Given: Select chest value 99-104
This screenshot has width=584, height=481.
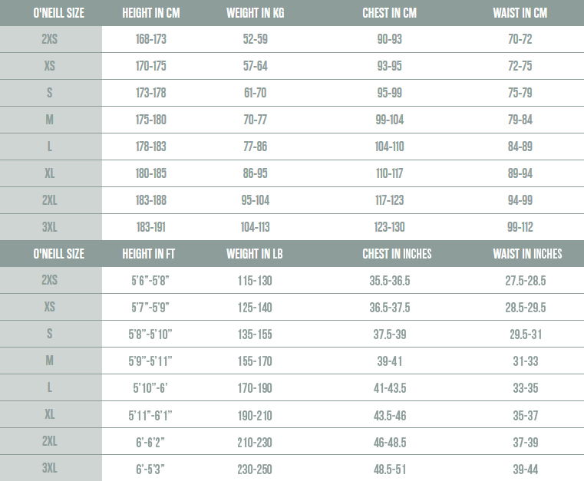Looking at the screenshot, I should [389, 120].
